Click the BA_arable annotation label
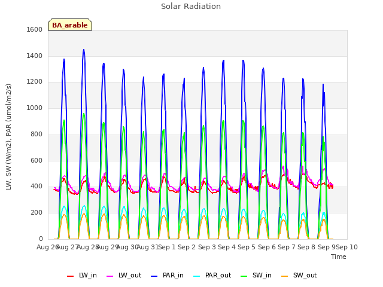 (x=70, y=25)
